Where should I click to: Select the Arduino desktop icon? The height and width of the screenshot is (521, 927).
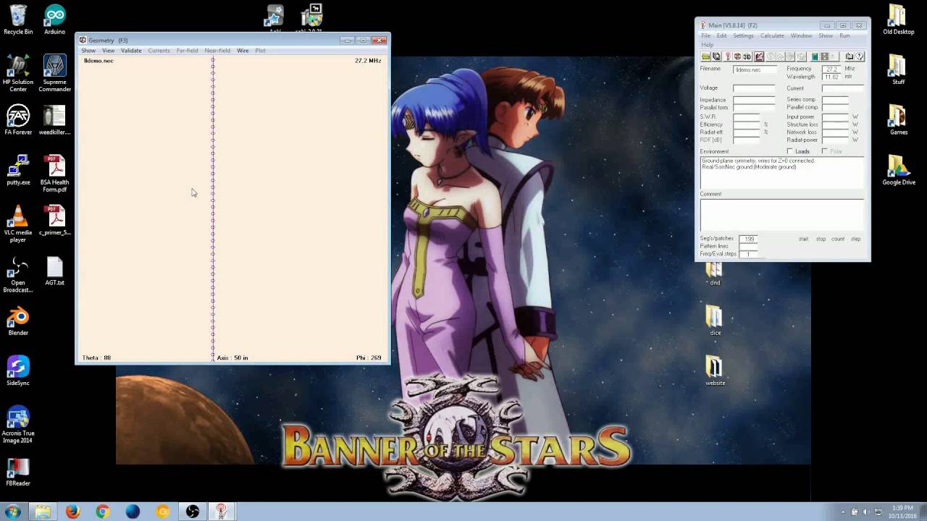[54, 20]
